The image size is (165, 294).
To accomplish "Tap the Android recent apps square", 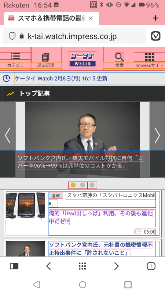I will [128, 284].
